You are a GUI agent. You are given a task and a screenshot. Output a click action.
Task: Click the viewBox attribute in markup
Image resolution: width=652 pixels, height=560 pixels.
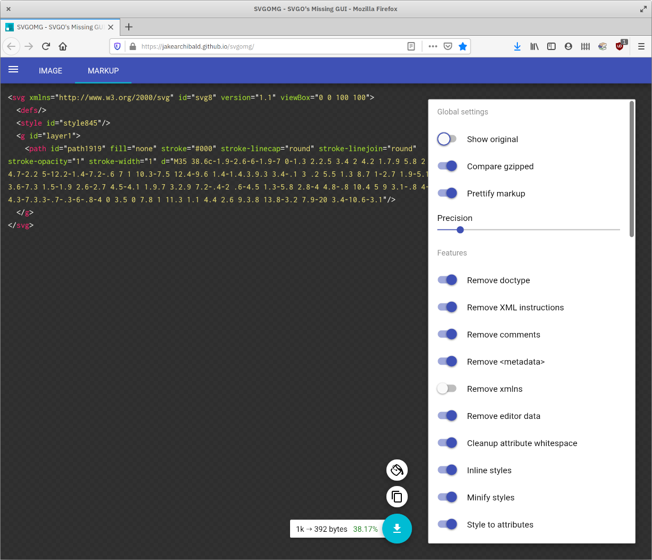tap(325, 97)
